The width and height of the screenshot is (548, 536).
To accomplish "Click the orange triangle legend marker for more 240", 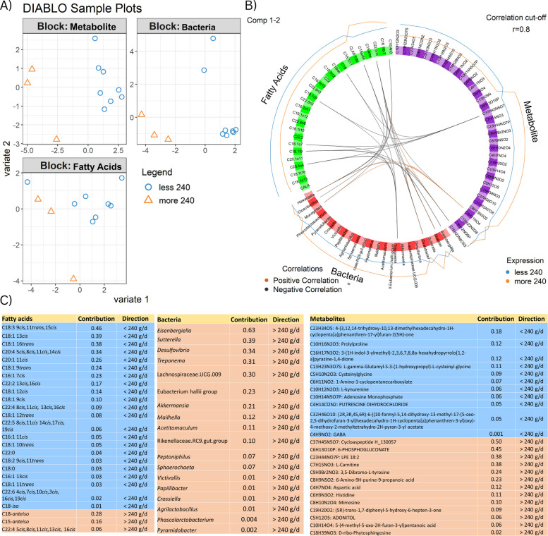I will pos(149,200).
